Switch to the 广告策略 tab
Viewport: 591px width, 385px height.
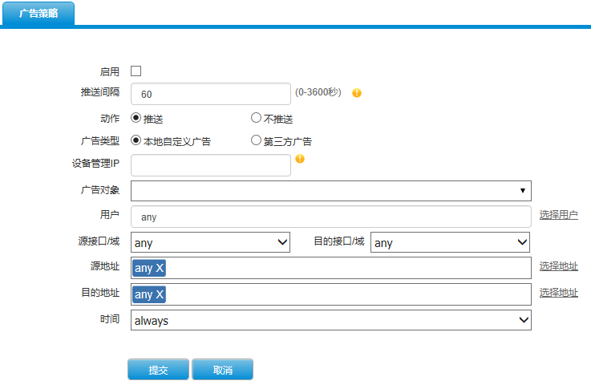tap(38, 14)
